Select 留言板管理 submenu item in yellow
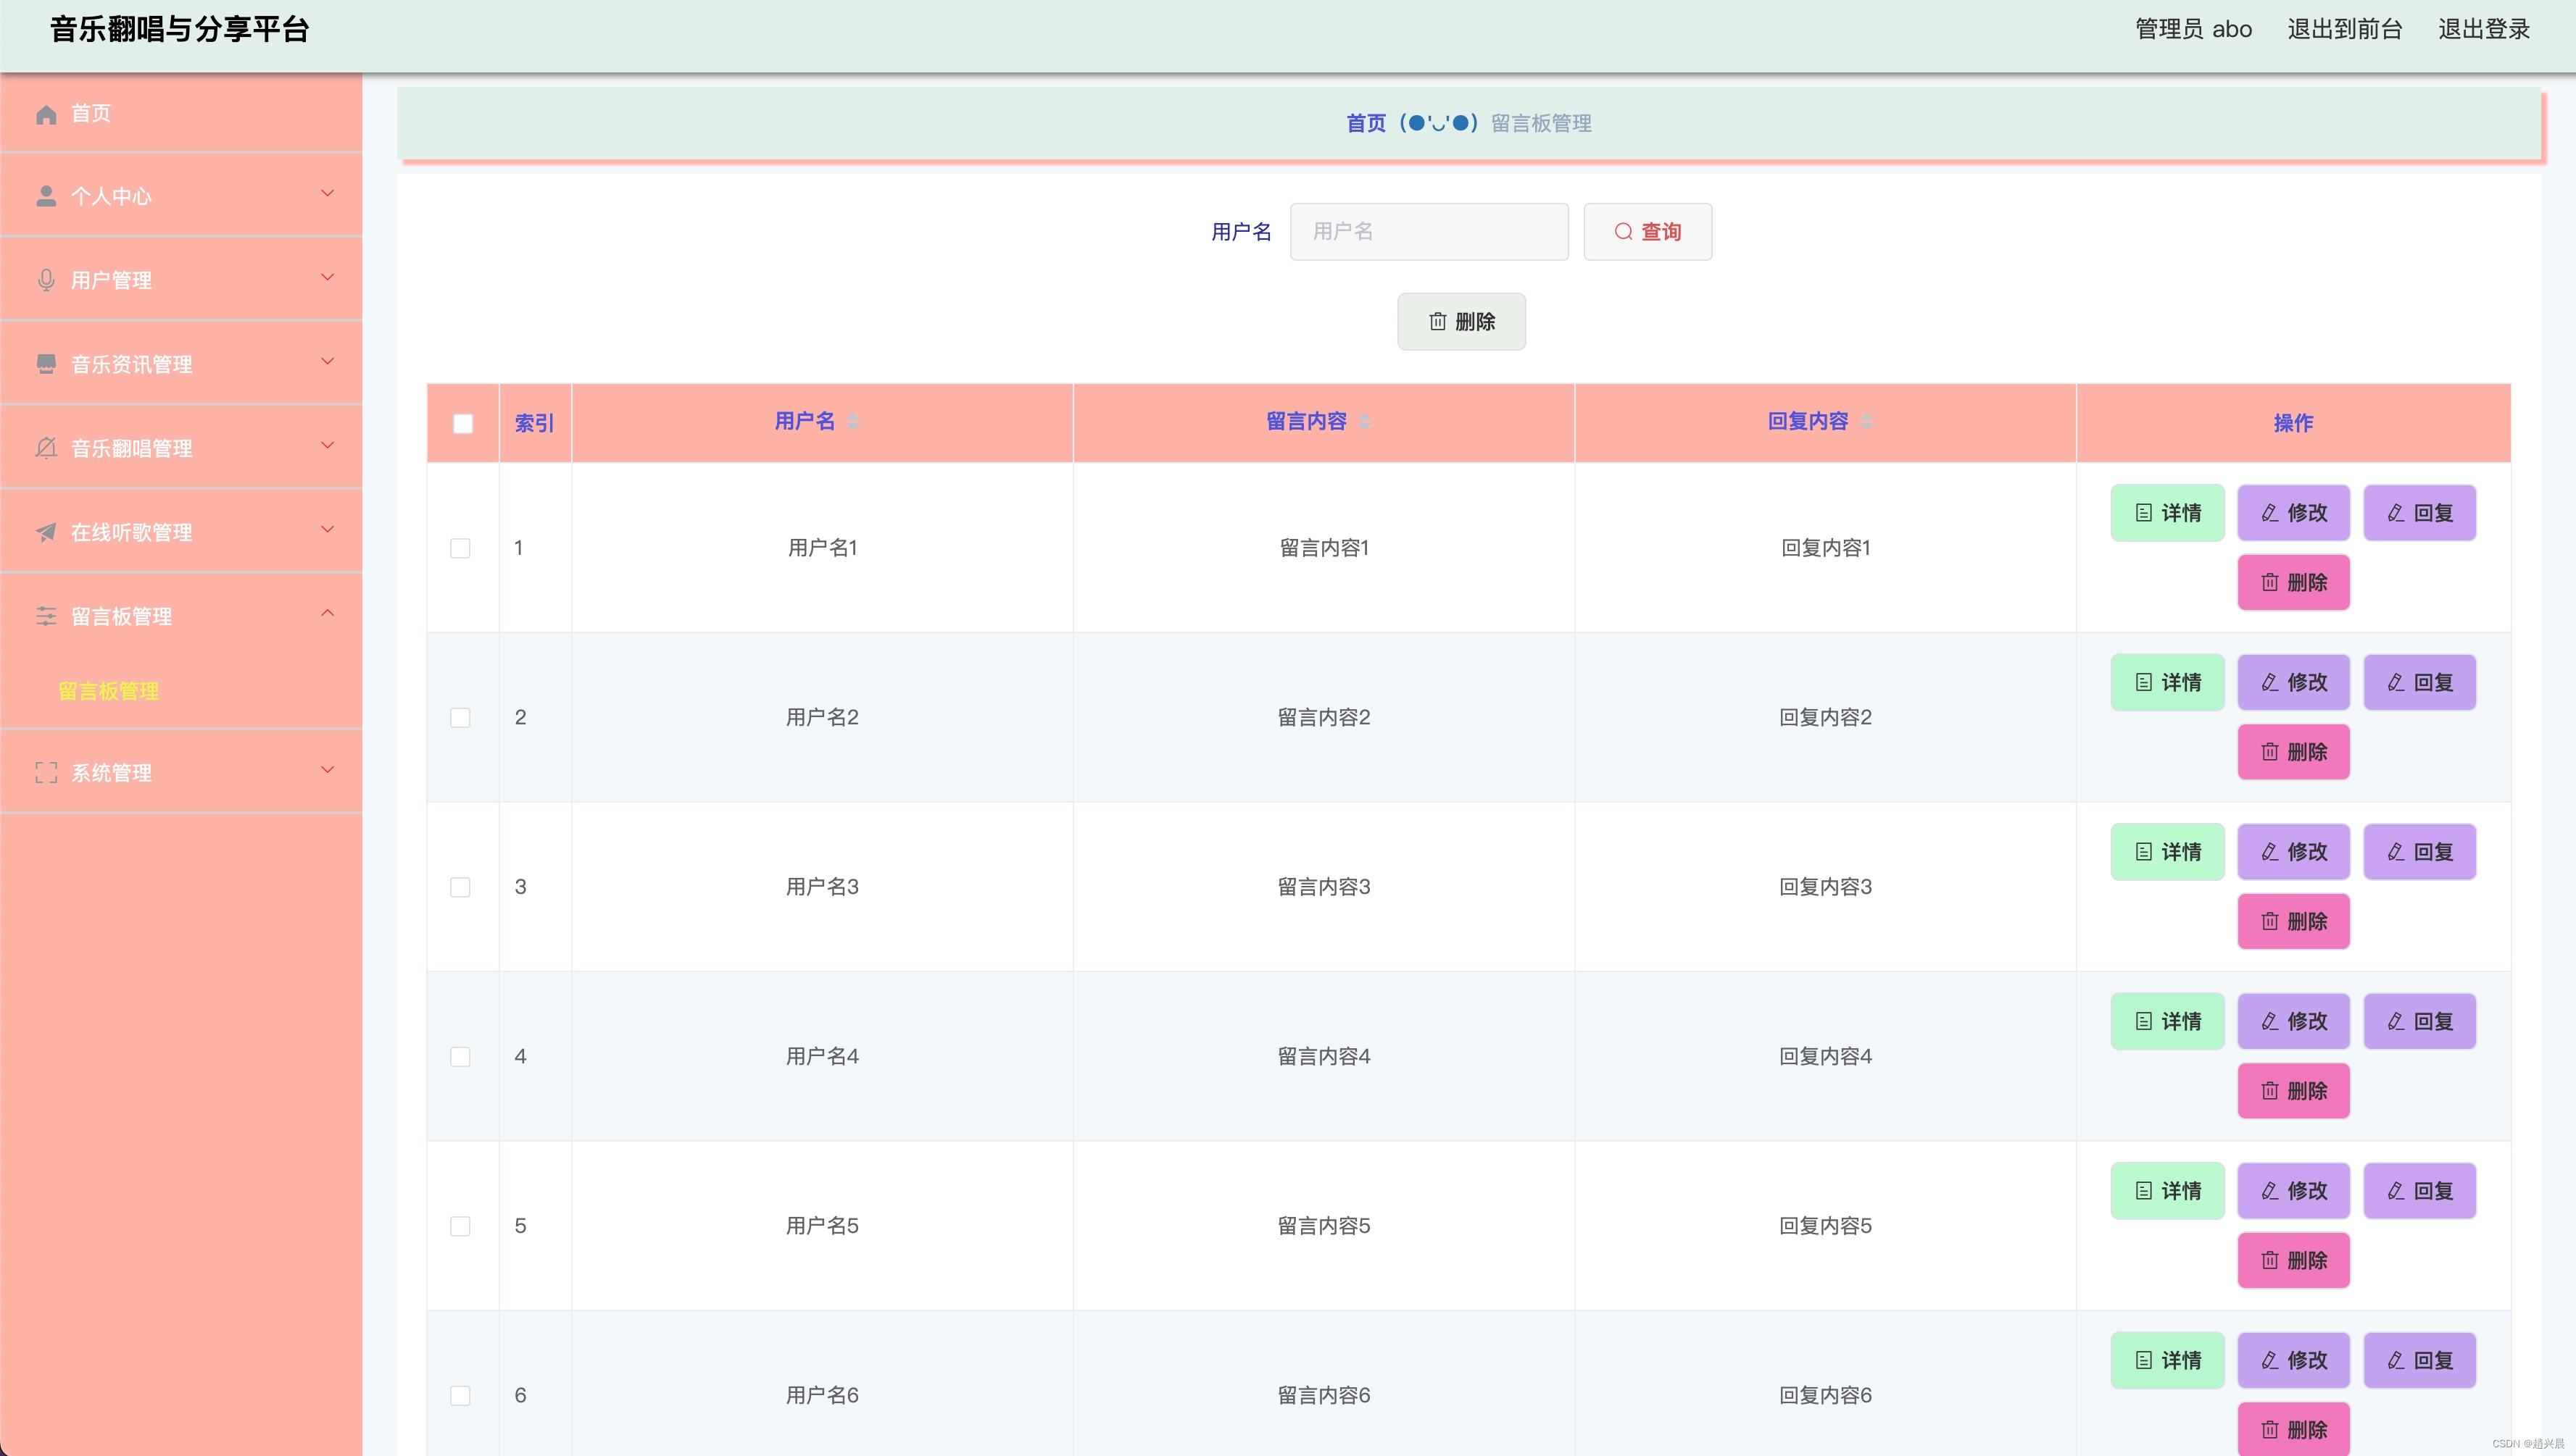The width and height of the screenshot is (2576, 1456). pos(109,691)
